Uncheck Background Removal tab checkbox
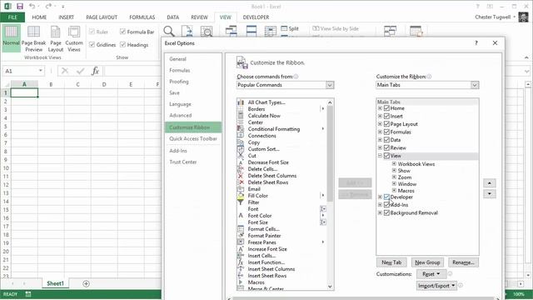 [x=386, y=212]
